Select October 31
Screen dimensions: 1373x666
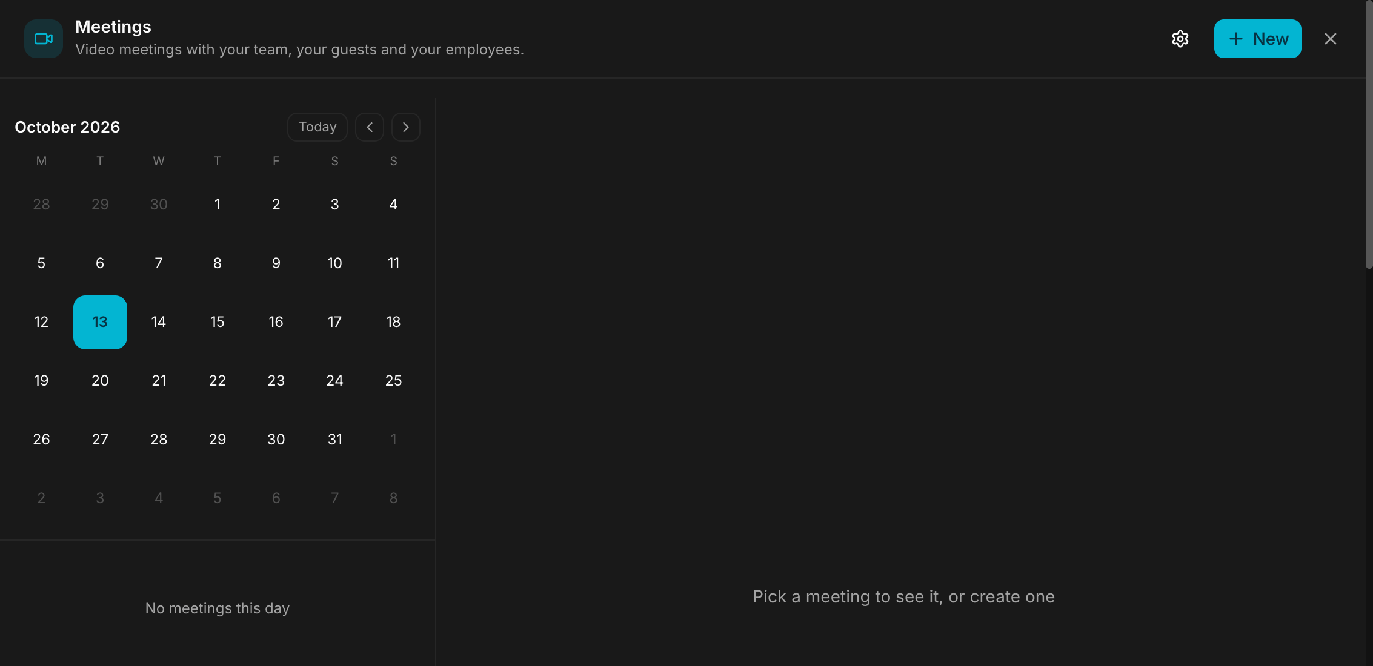[335, 440]
